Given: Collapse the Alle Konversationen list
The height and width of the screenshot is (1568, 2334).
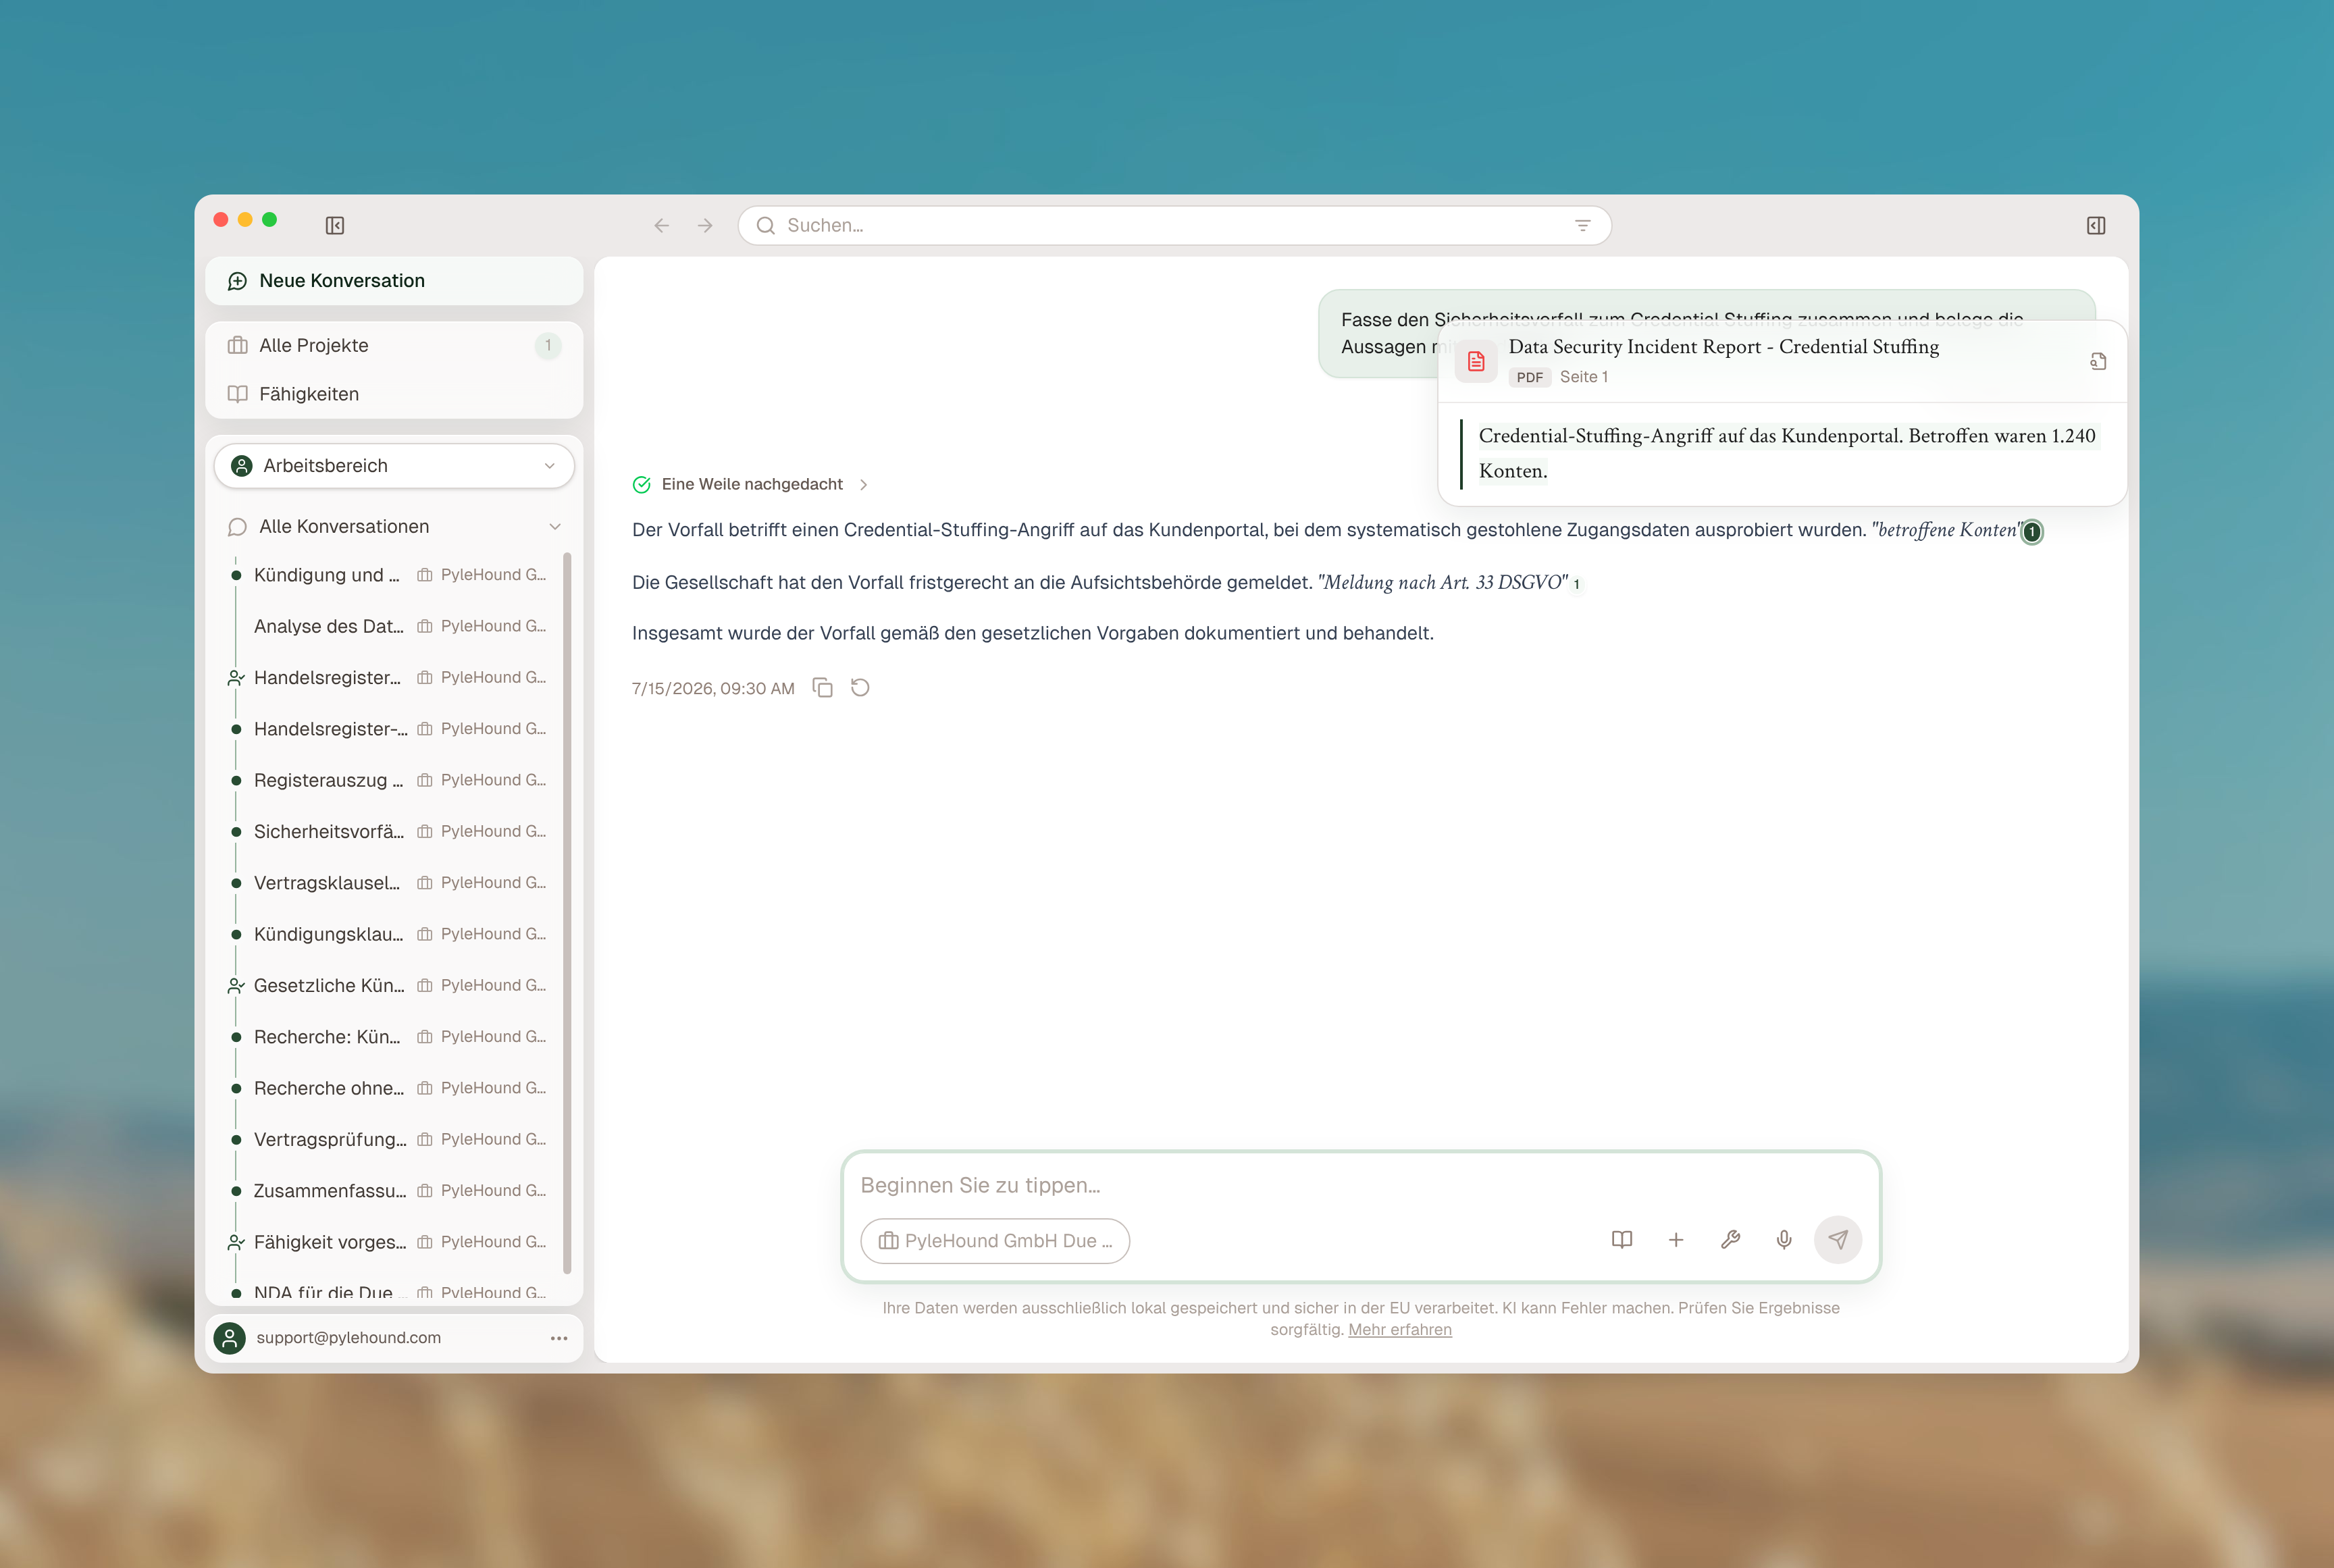Looking at the screenshot, I should 555,527.
